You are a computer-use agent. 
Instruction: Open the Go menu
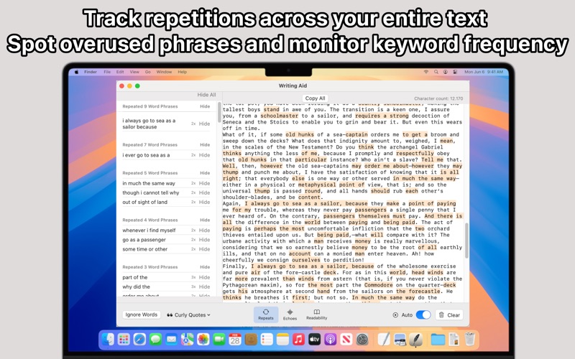[148, 72]
